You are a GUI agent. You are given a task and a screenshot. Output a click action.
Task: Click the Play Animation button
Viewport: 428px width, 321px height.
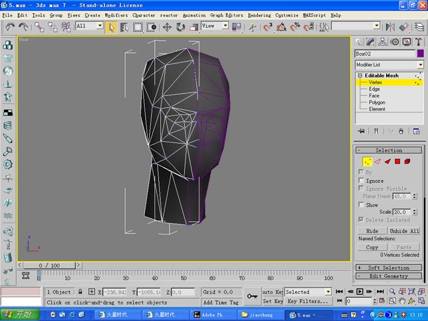click(360, 291)
